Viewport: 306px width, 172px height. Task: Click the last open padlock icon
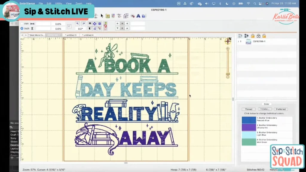tap(264, 36)
